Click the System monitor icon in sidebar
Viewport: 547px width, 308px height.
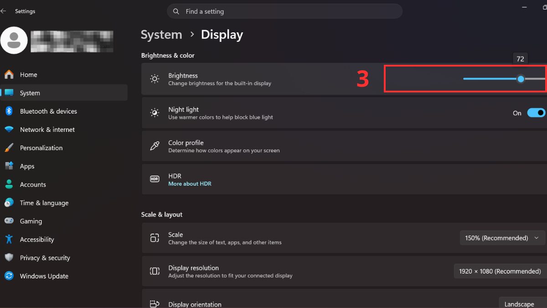coord(9,93)
